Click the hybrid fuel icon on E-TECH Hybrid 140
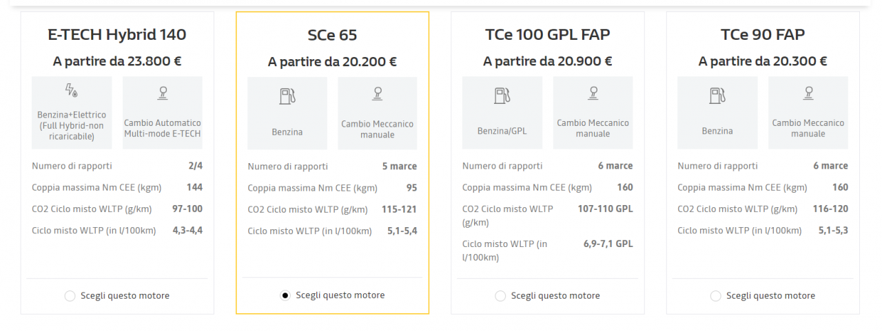This screenshot has width=882, height=331. point(71,92)
